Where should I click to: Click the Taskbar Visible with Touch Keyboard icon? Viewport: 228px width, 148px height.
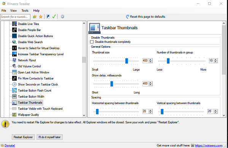click(x=14, y=109)
